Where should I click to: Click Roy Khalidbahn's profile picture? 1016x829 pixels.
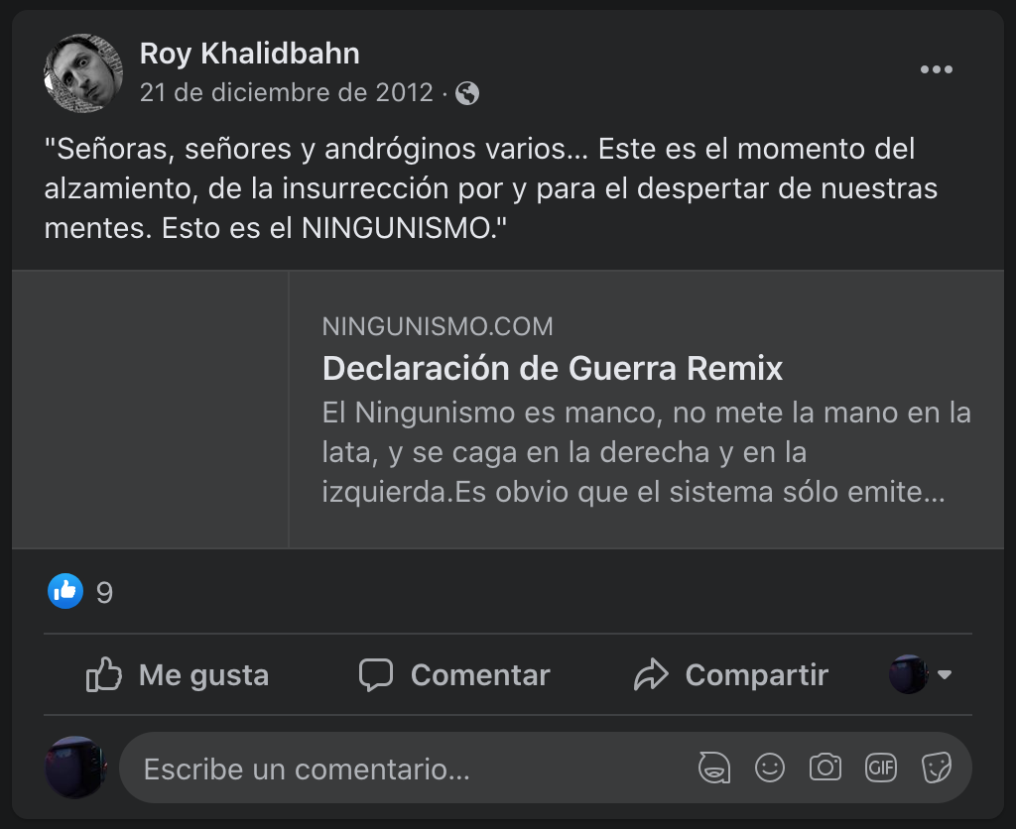(82, 72)
